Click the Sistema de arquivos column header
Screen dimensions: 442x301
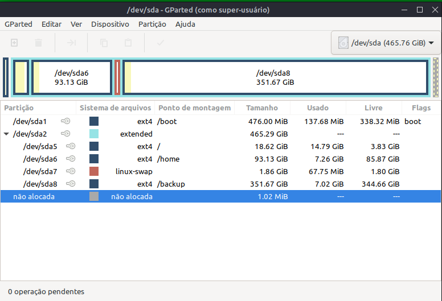point(115,108)
